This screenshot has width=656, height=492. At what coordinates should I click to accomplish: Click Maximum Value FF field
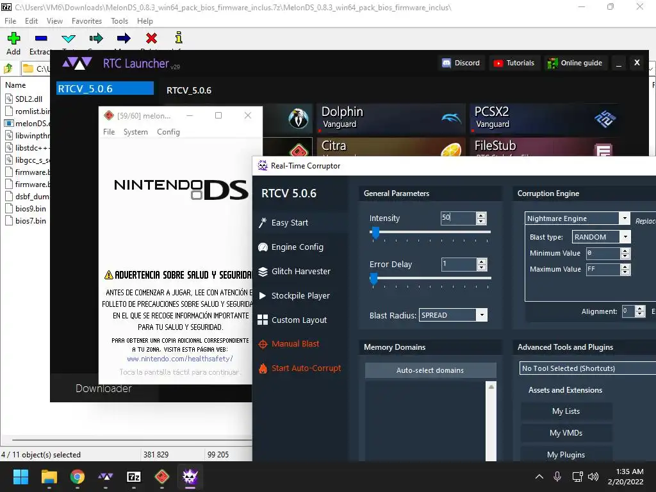click(x=603, y=269)
